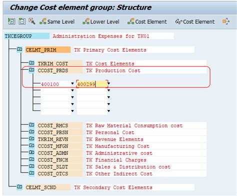Select the CCOST_SLDT group name
This screenshot has height=196, width=237.
coord(60,167)
